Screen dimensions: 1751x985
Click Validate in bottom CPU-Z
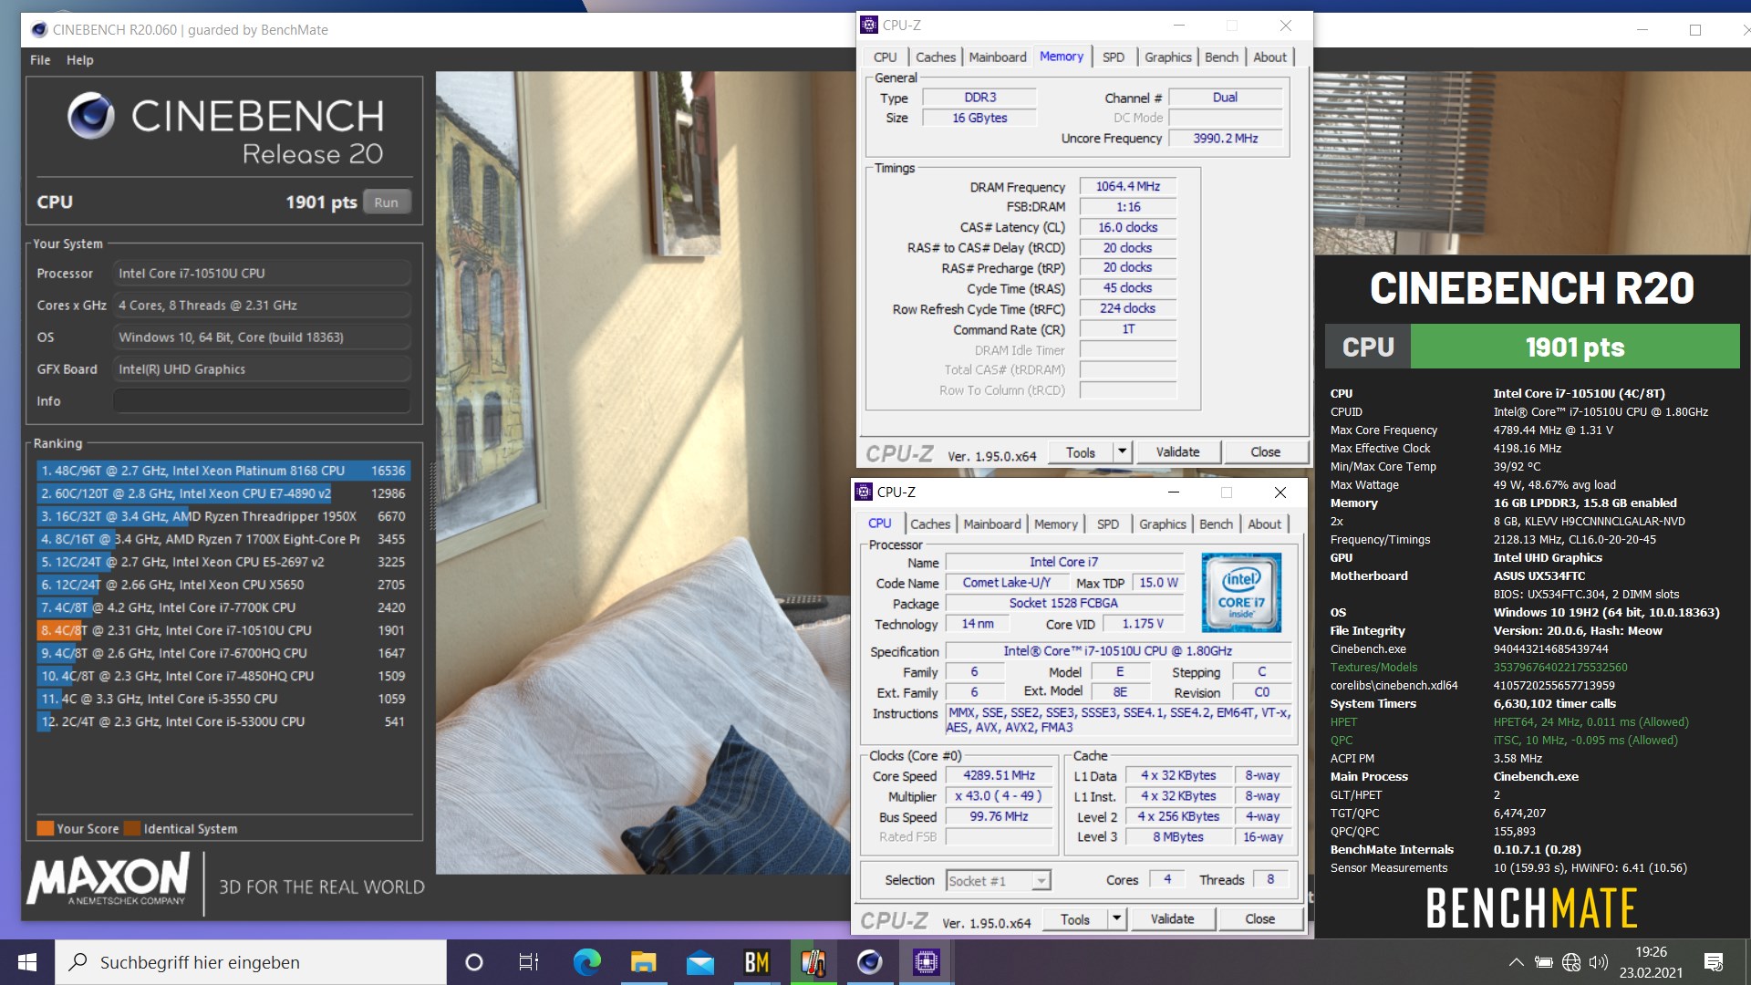point(1172,919)
